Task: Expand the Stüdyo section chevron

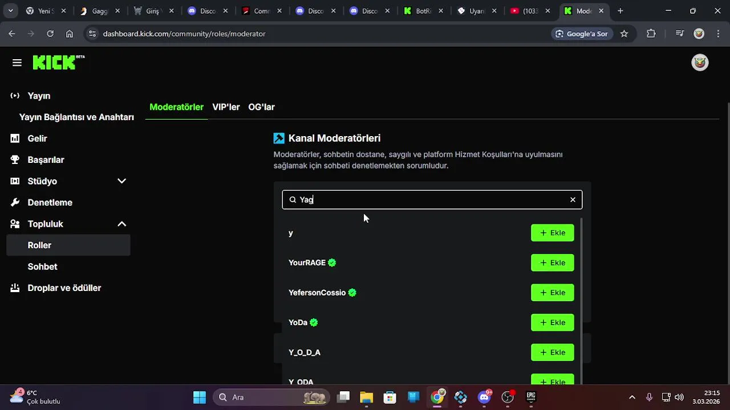Action: click(x=121, y=181)
